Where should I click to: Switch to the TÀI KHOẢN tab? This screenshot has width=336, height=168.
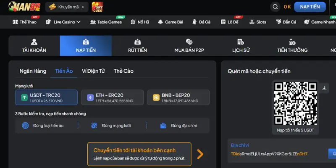pos(34,46)
